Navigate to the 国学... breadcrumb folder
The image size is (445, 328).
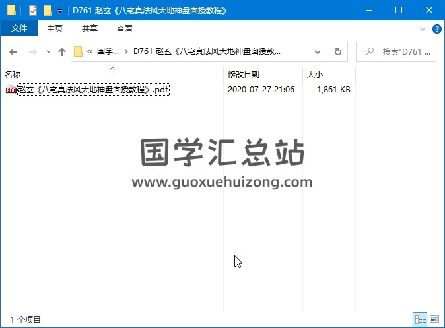point(108,51)
